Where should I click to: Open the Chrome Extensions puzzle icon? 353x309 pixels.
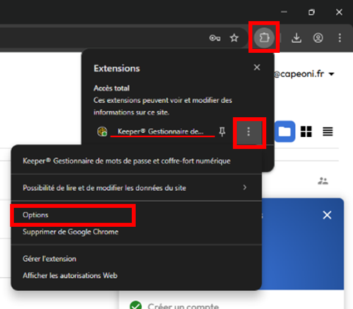click(x=264, y=38)
